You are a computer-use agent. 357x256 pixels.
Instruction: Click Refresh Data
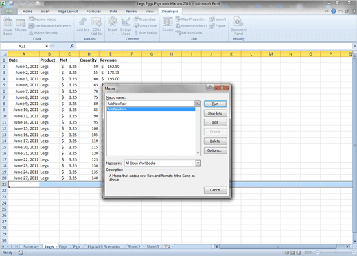tap(189, 33)
